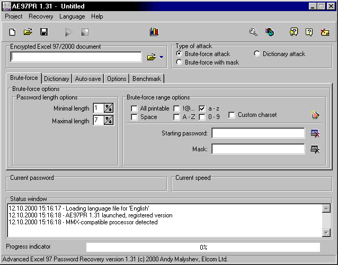Browse for the encrypted Excel document

click(x=152, y=57)
